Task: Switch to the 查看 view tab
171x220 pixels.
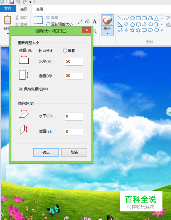Action: [40, 9]
